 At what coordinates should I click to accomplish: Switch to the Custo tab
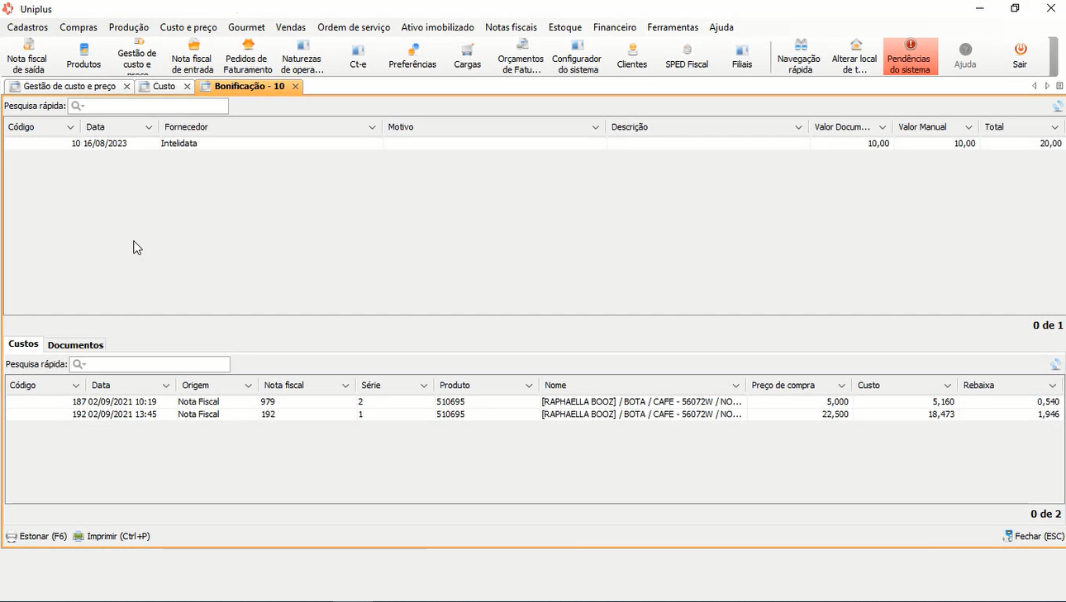tap(164, 86)
